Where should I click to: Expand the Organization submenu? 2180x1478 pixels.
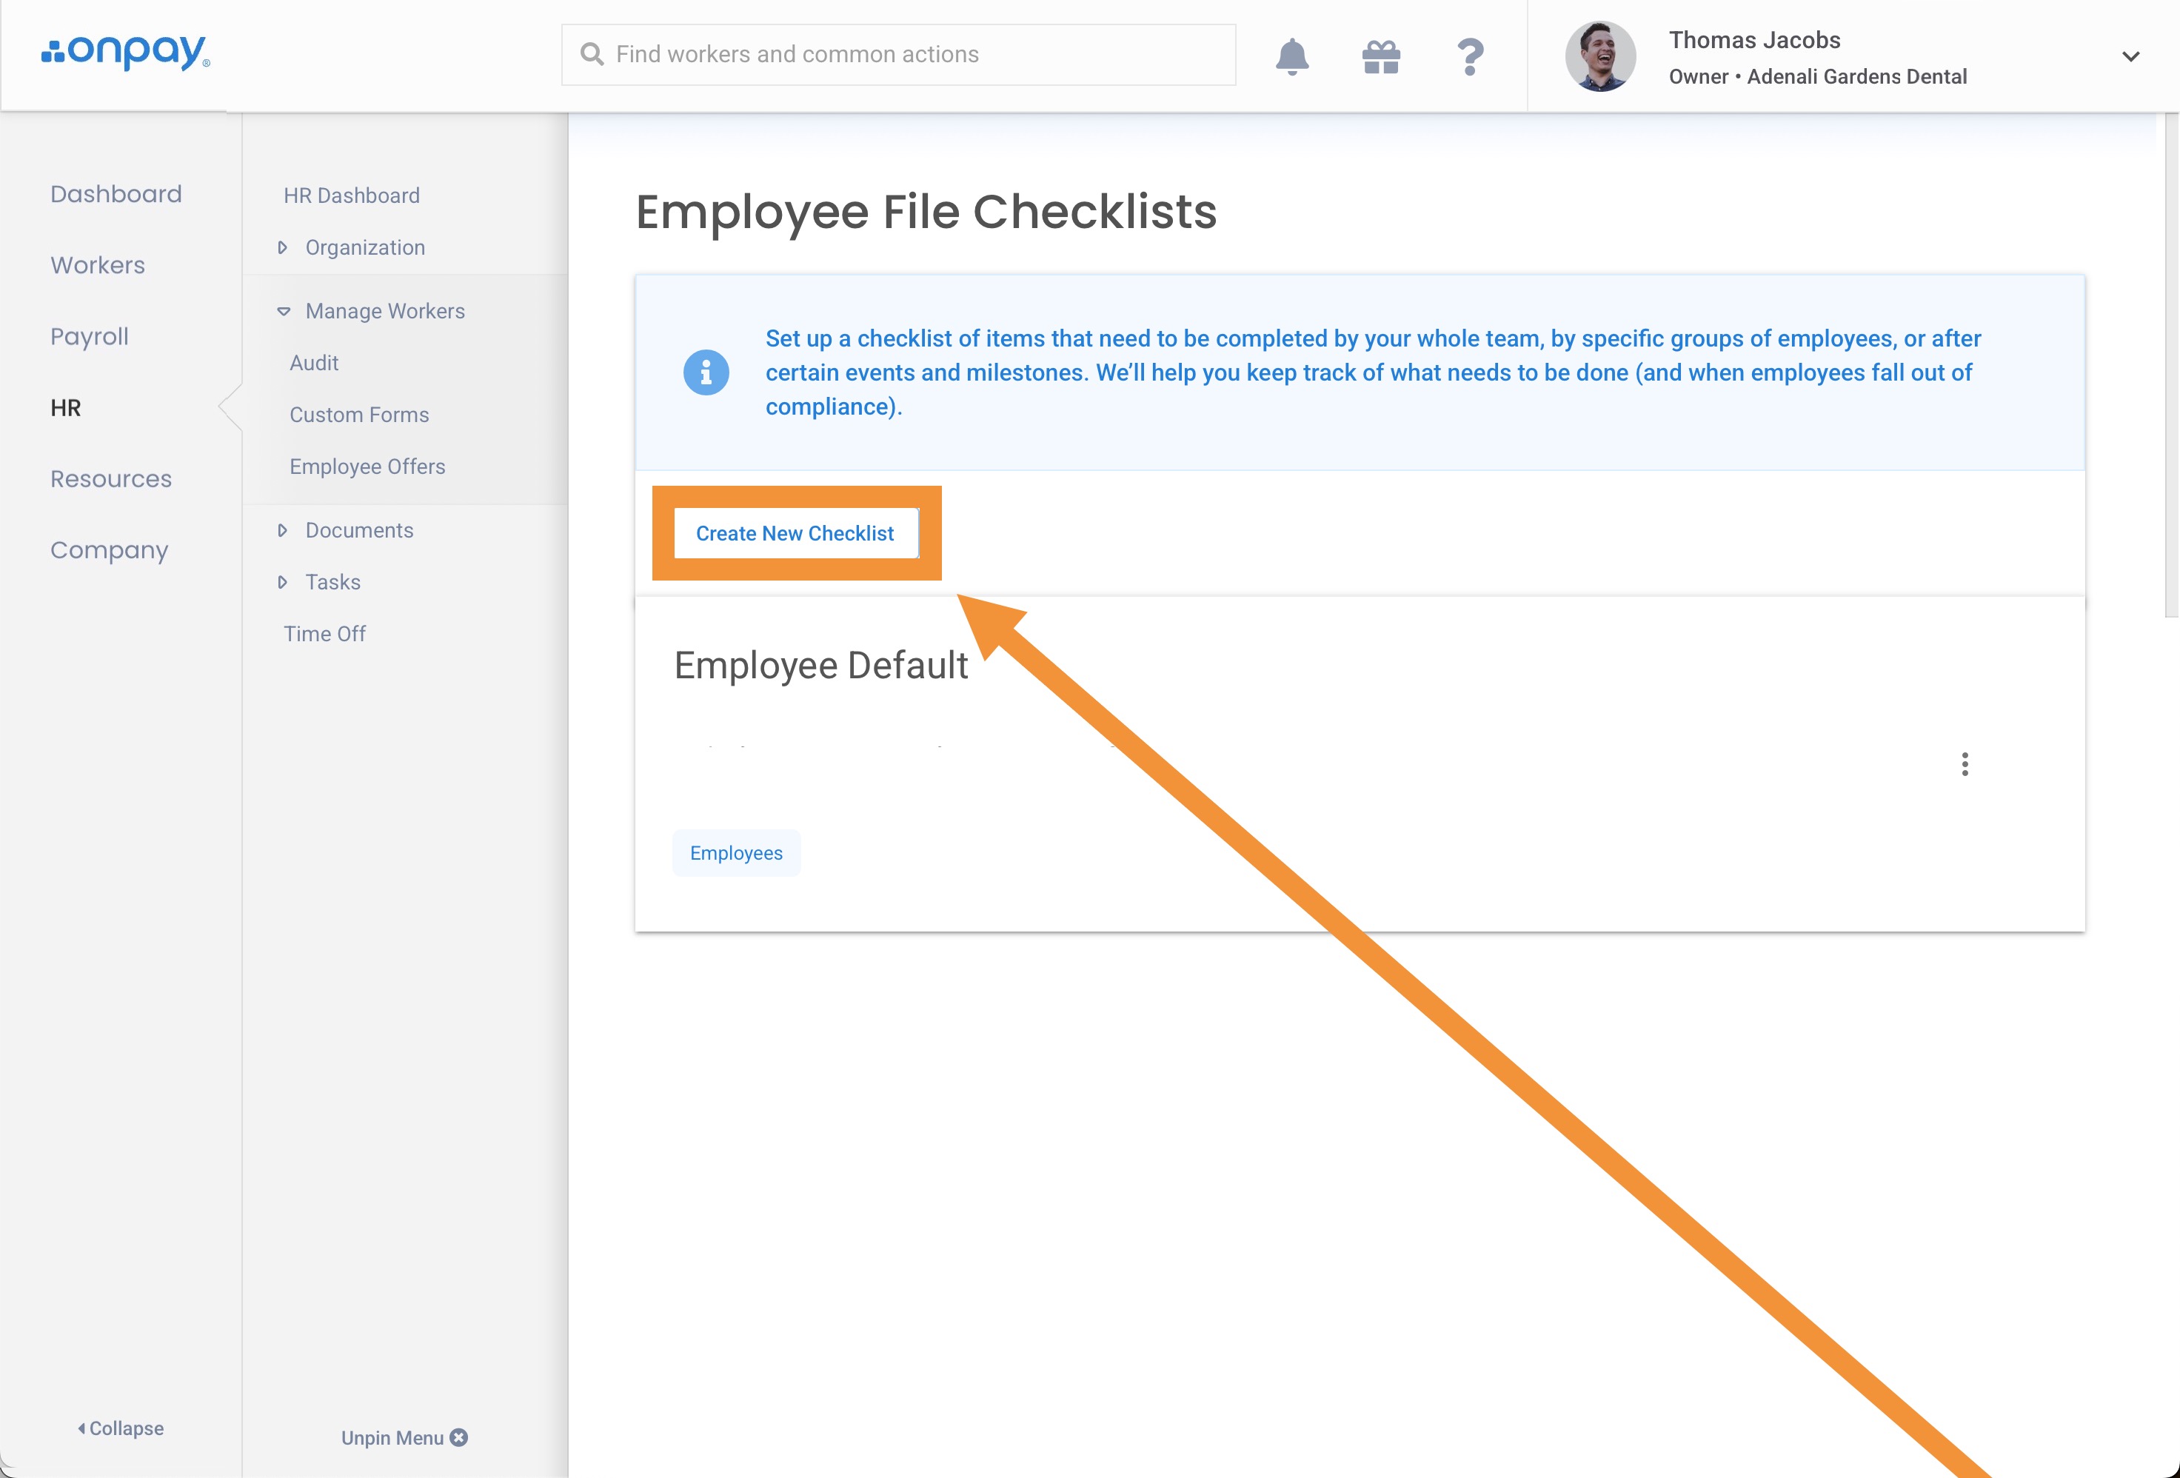(282, 247)
